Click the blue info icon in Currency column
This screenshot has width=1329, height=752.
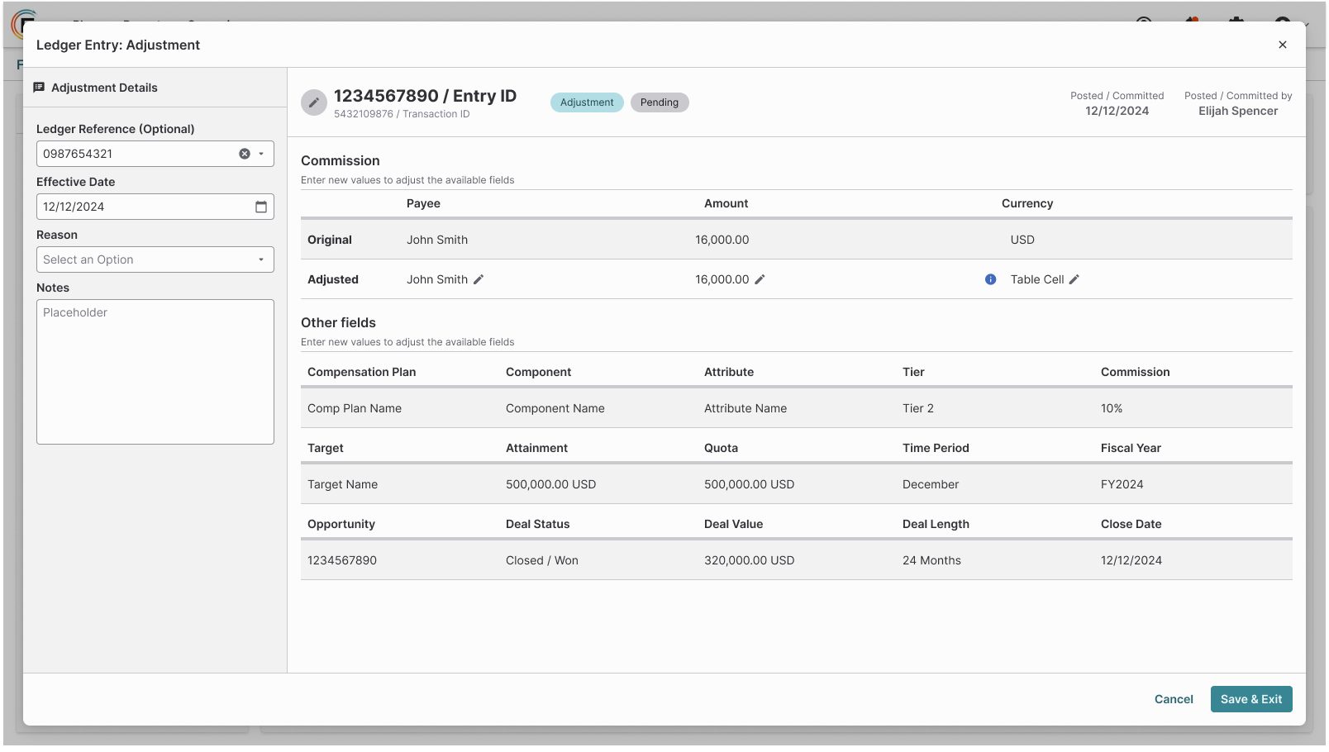[990, 279]
